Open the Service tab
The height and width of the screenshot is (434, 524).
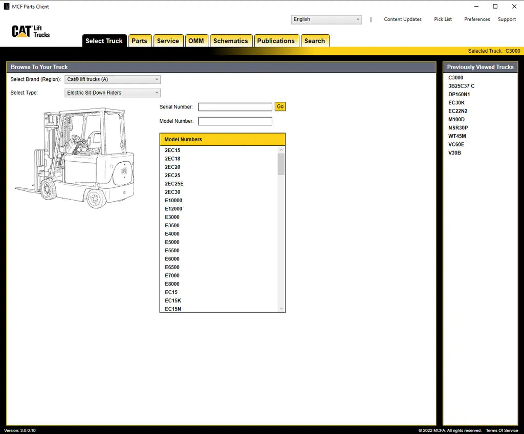(168, 40)
